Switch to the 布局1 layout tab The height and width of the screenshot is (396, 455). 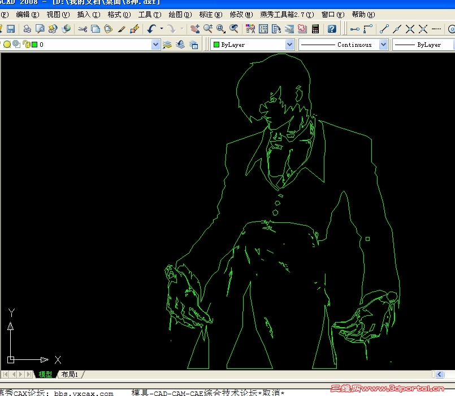point(70,374)
